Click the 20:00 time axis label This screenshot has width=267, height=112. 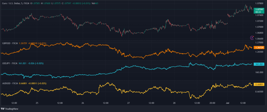tap(212, 103)
